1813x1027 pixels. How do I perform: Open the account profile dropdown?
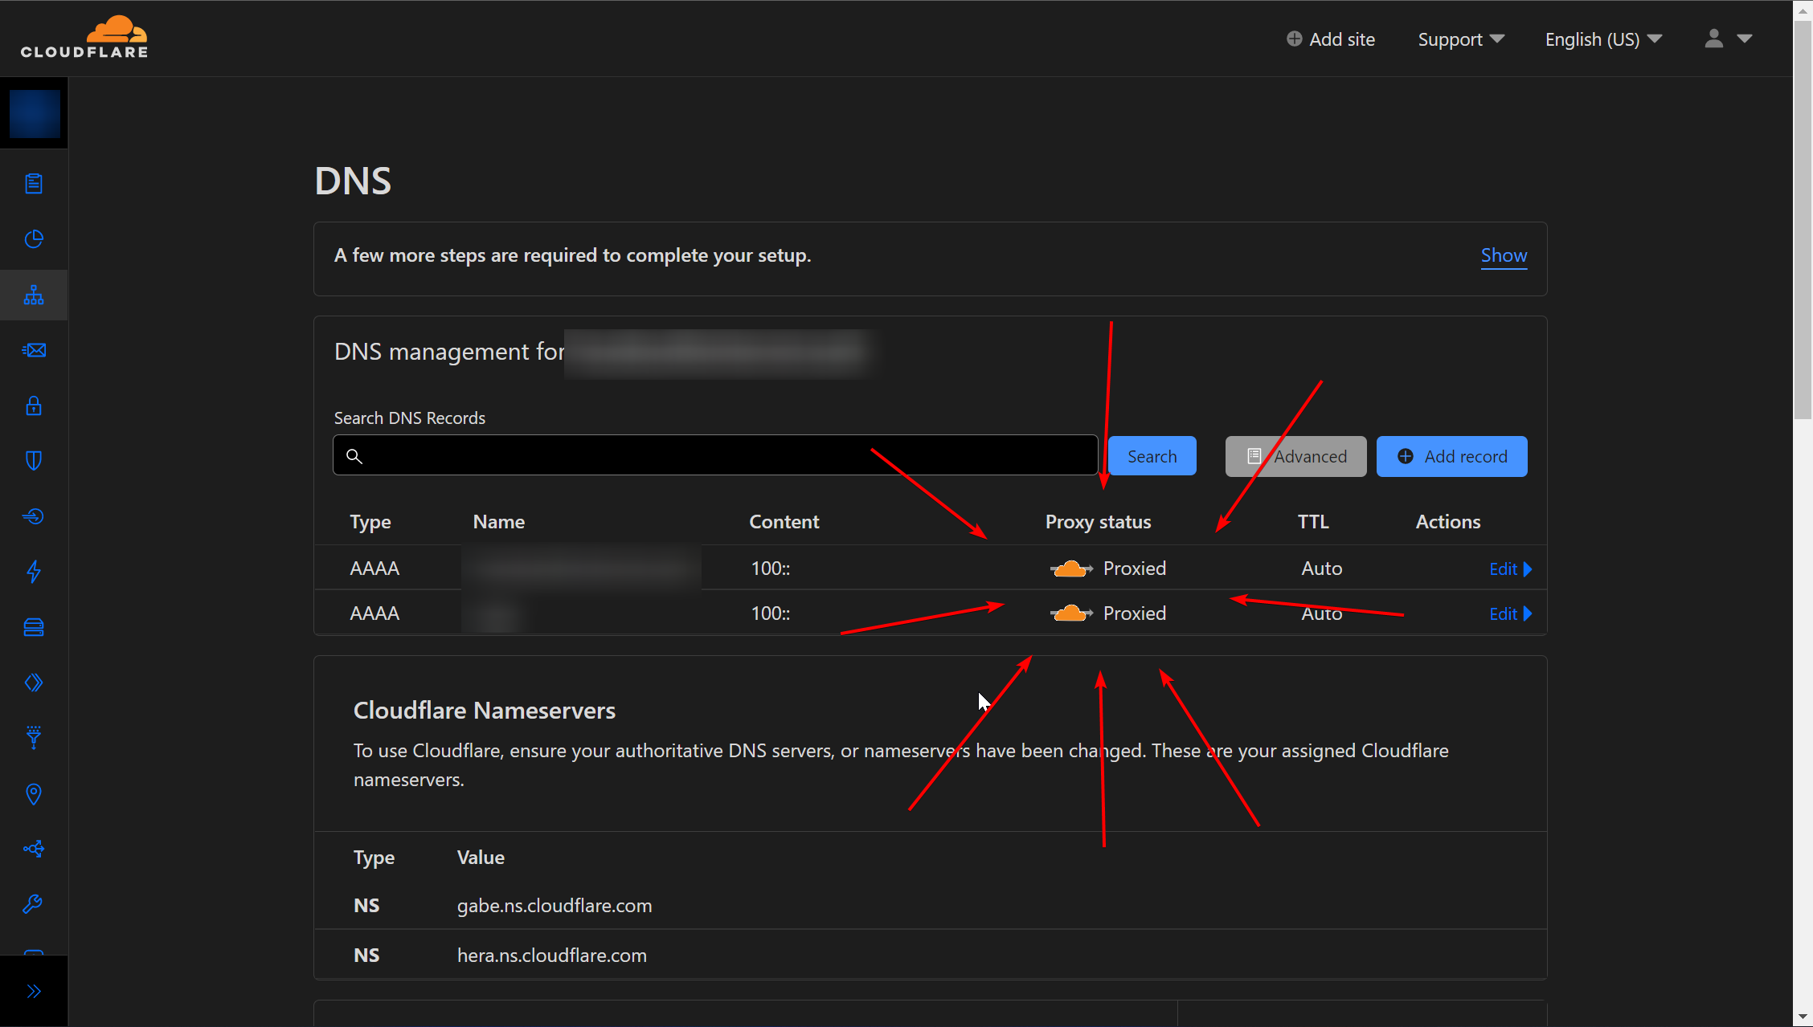(x=1726, y=39)
